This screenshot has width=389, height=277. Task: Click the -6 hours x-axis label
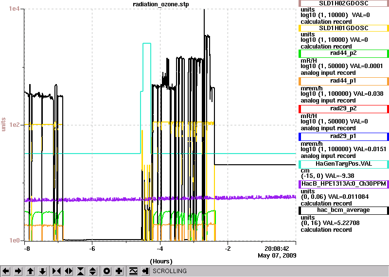(92, 249)
